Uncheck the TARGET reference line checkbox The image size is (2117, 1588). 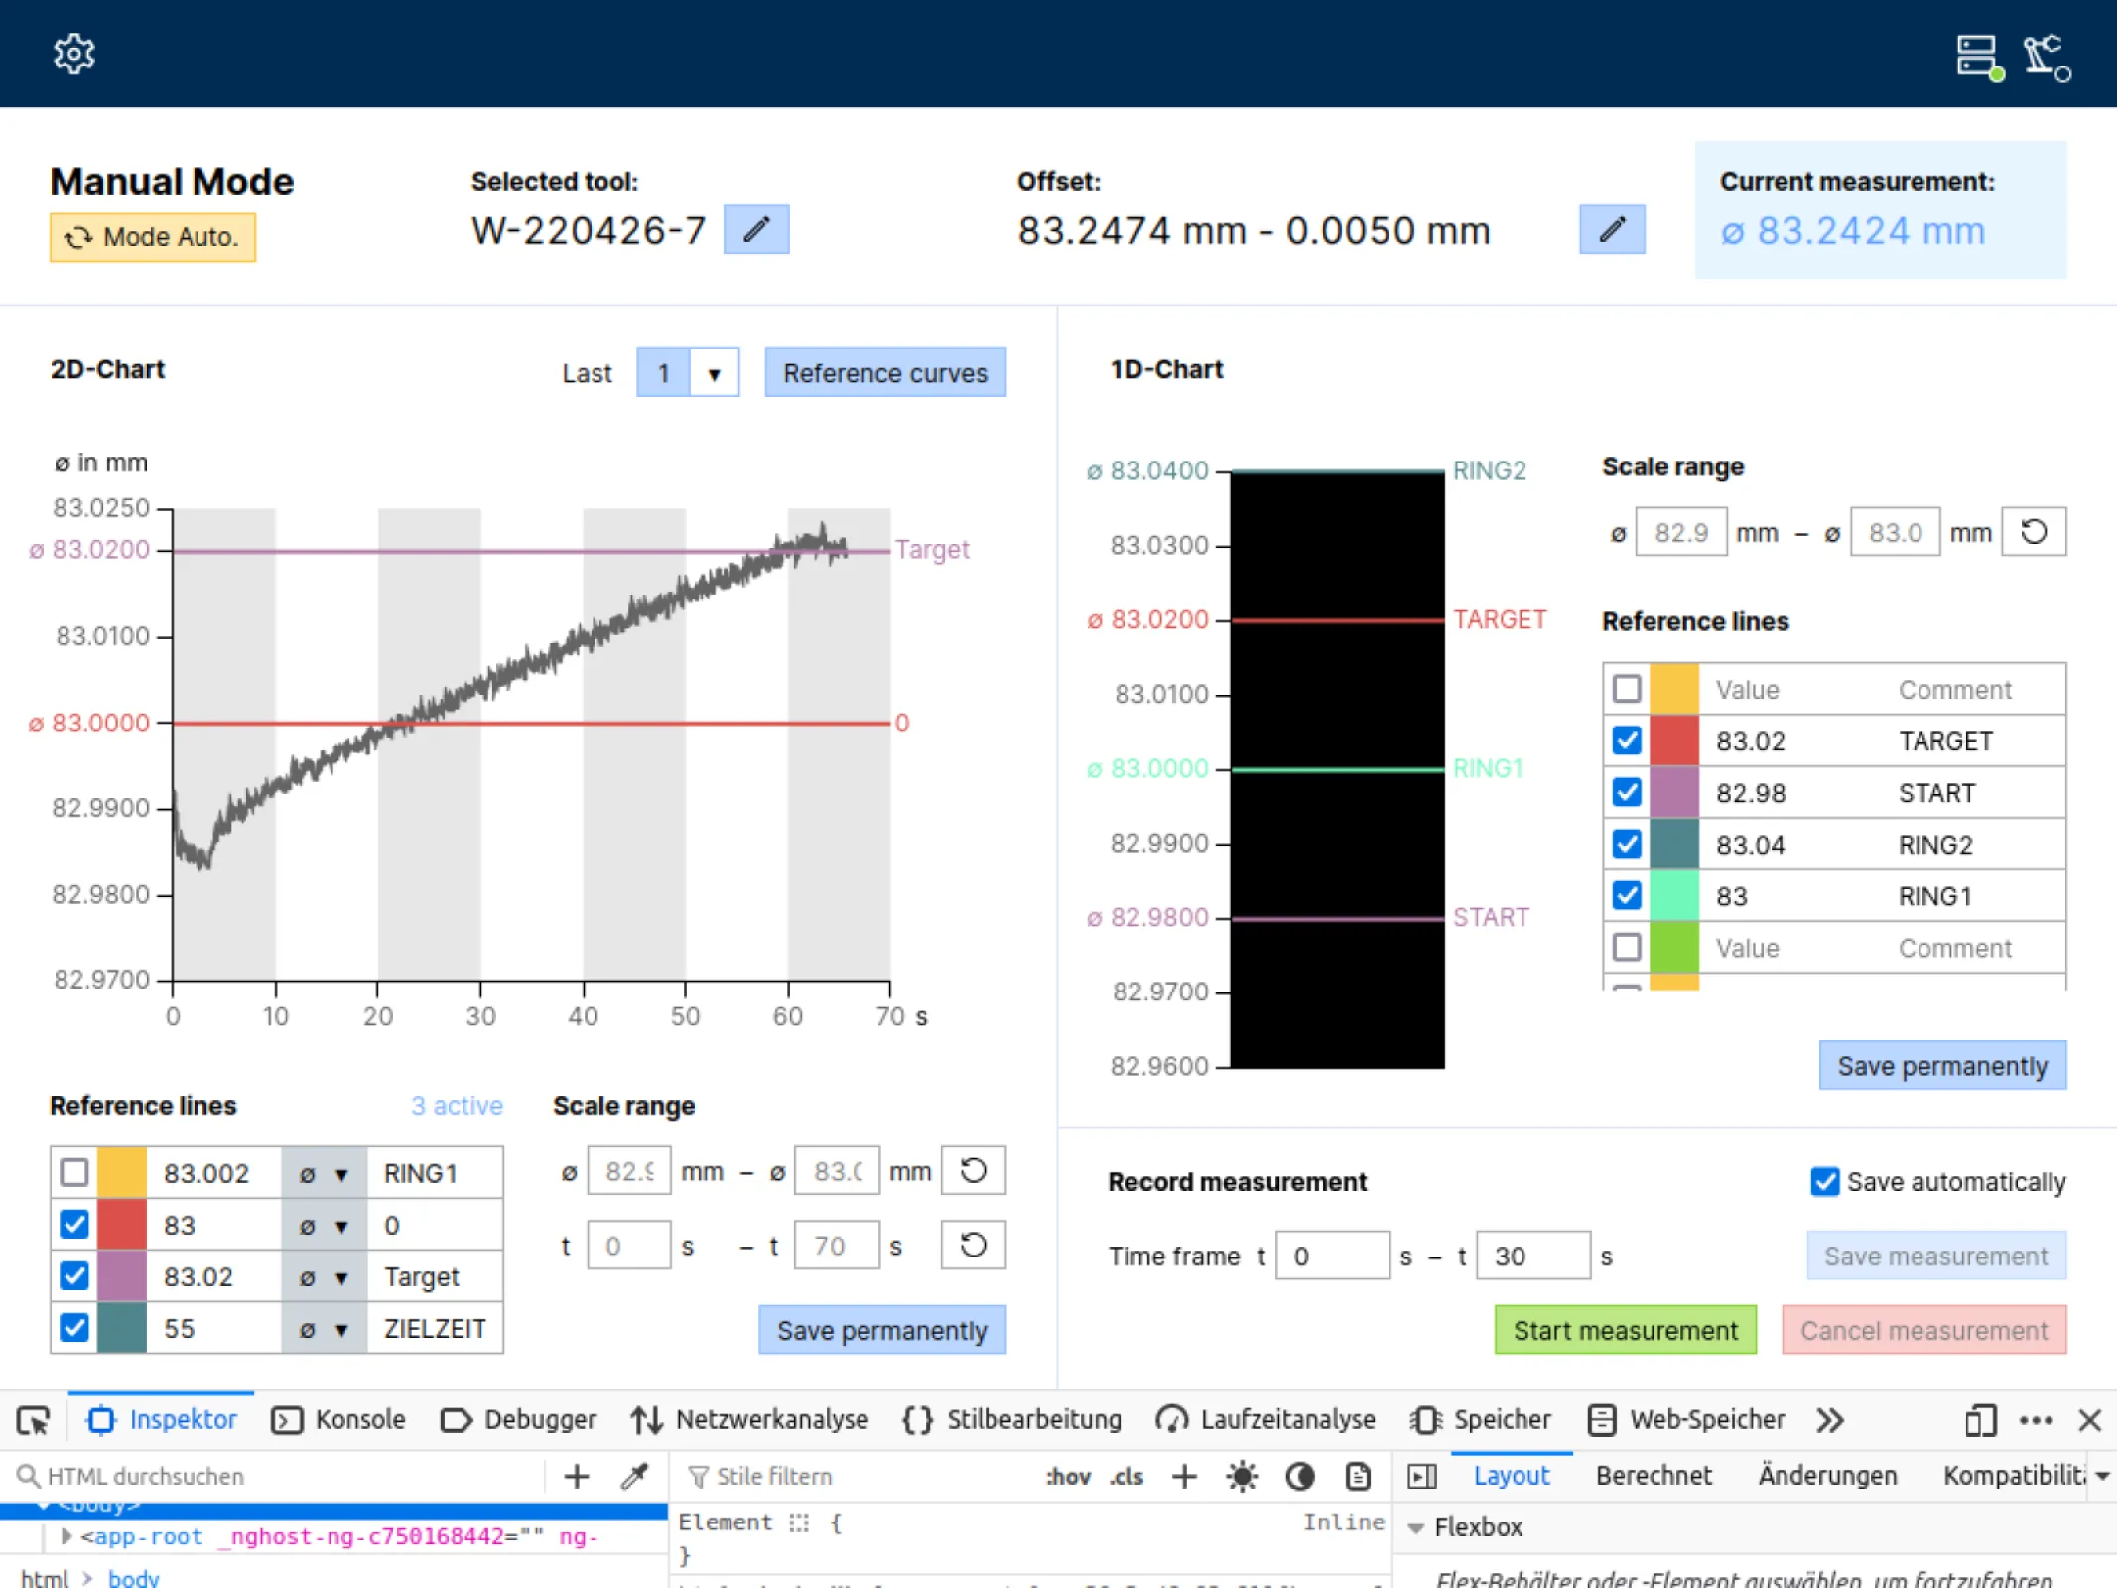point(1627,740)
